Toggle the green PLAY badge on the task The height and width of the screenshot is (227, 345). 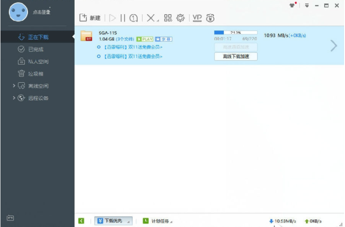(x=145, y=39)
